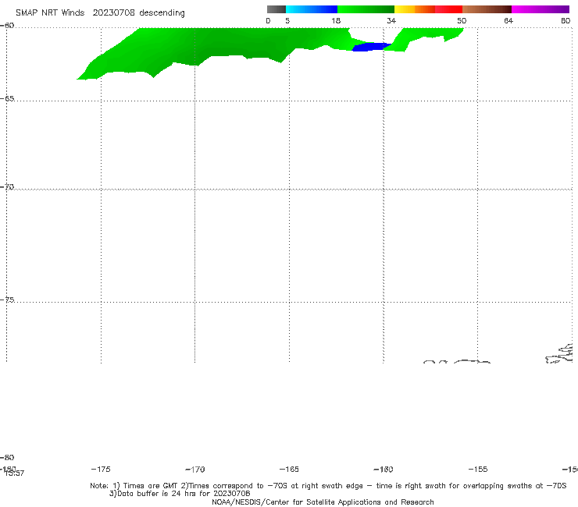Click the NOAA/NESDIS credit line

pyautogui.click(x=323, y=502)
